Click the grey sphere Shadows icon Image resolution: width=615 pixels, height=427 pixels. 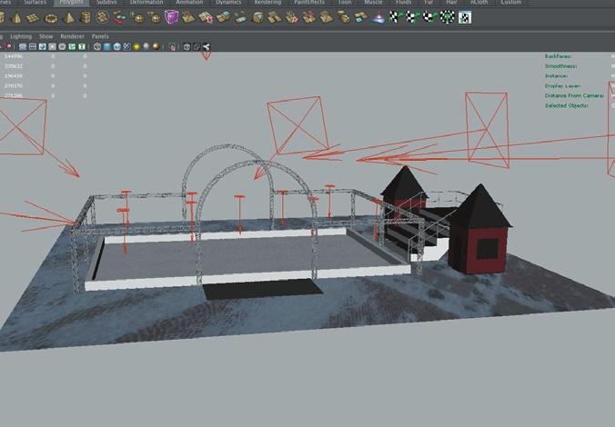[146, 47]
